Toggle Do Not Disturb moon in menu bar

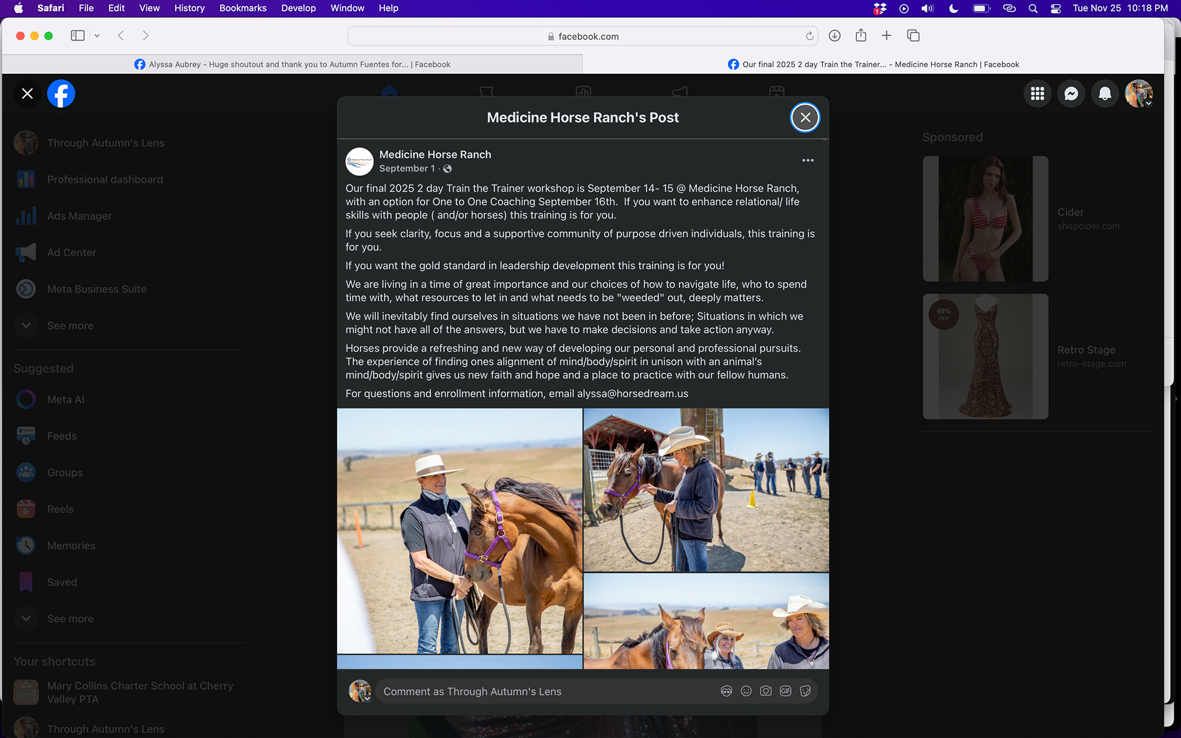[953, 8]
